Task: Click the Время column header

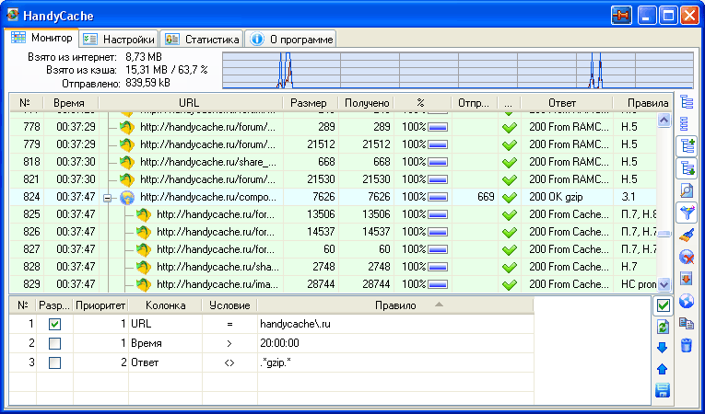Action: (x=70, y=103)
